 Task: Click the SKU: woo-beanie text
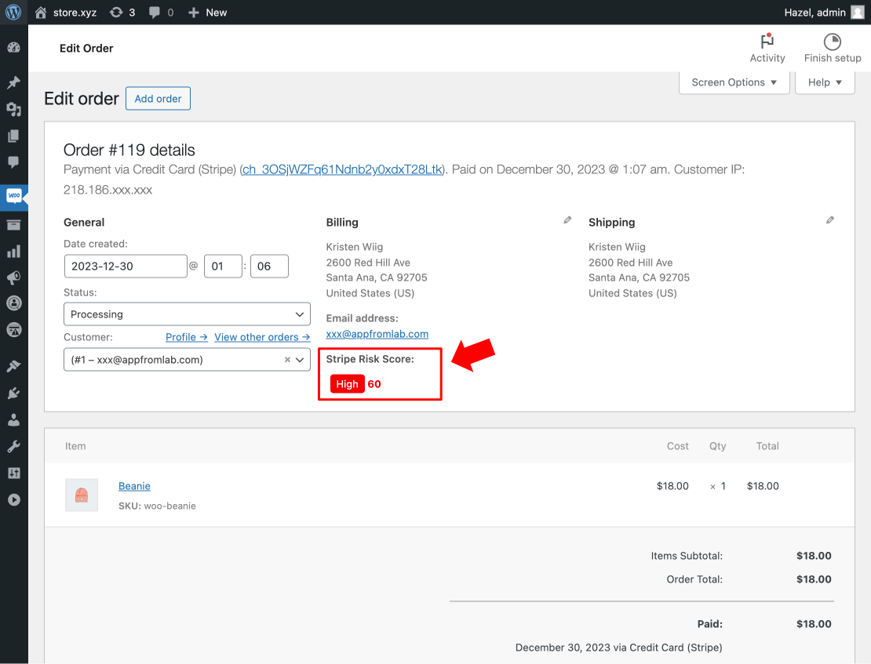coord(157,506)
